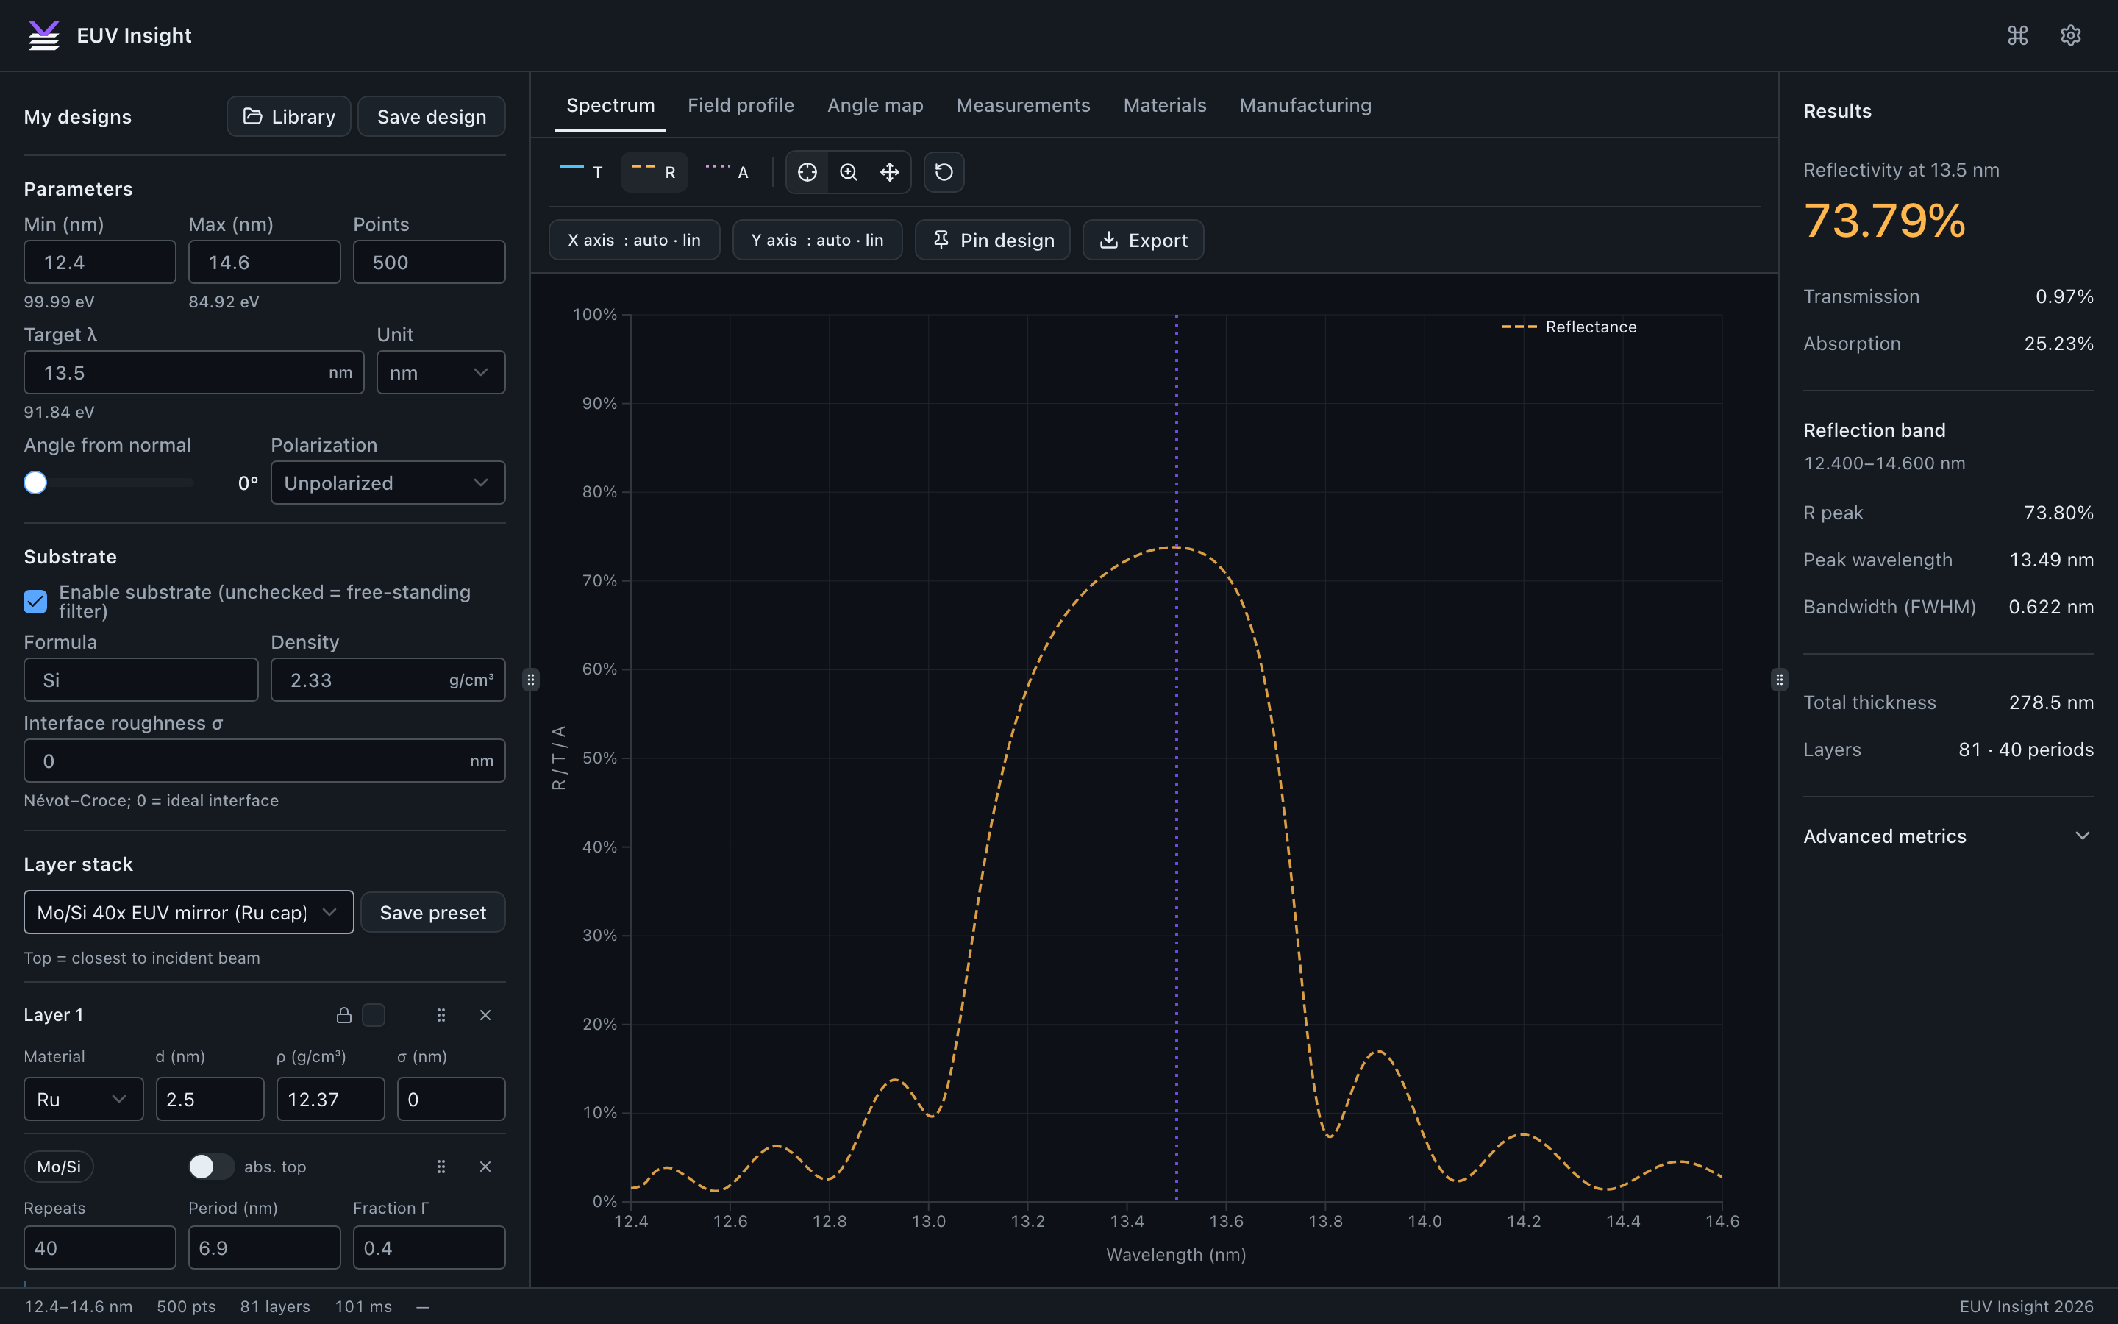Click the 73.79% reflectivity value
This screenshot has width=2118, height=1324.
pos(1884,221)
